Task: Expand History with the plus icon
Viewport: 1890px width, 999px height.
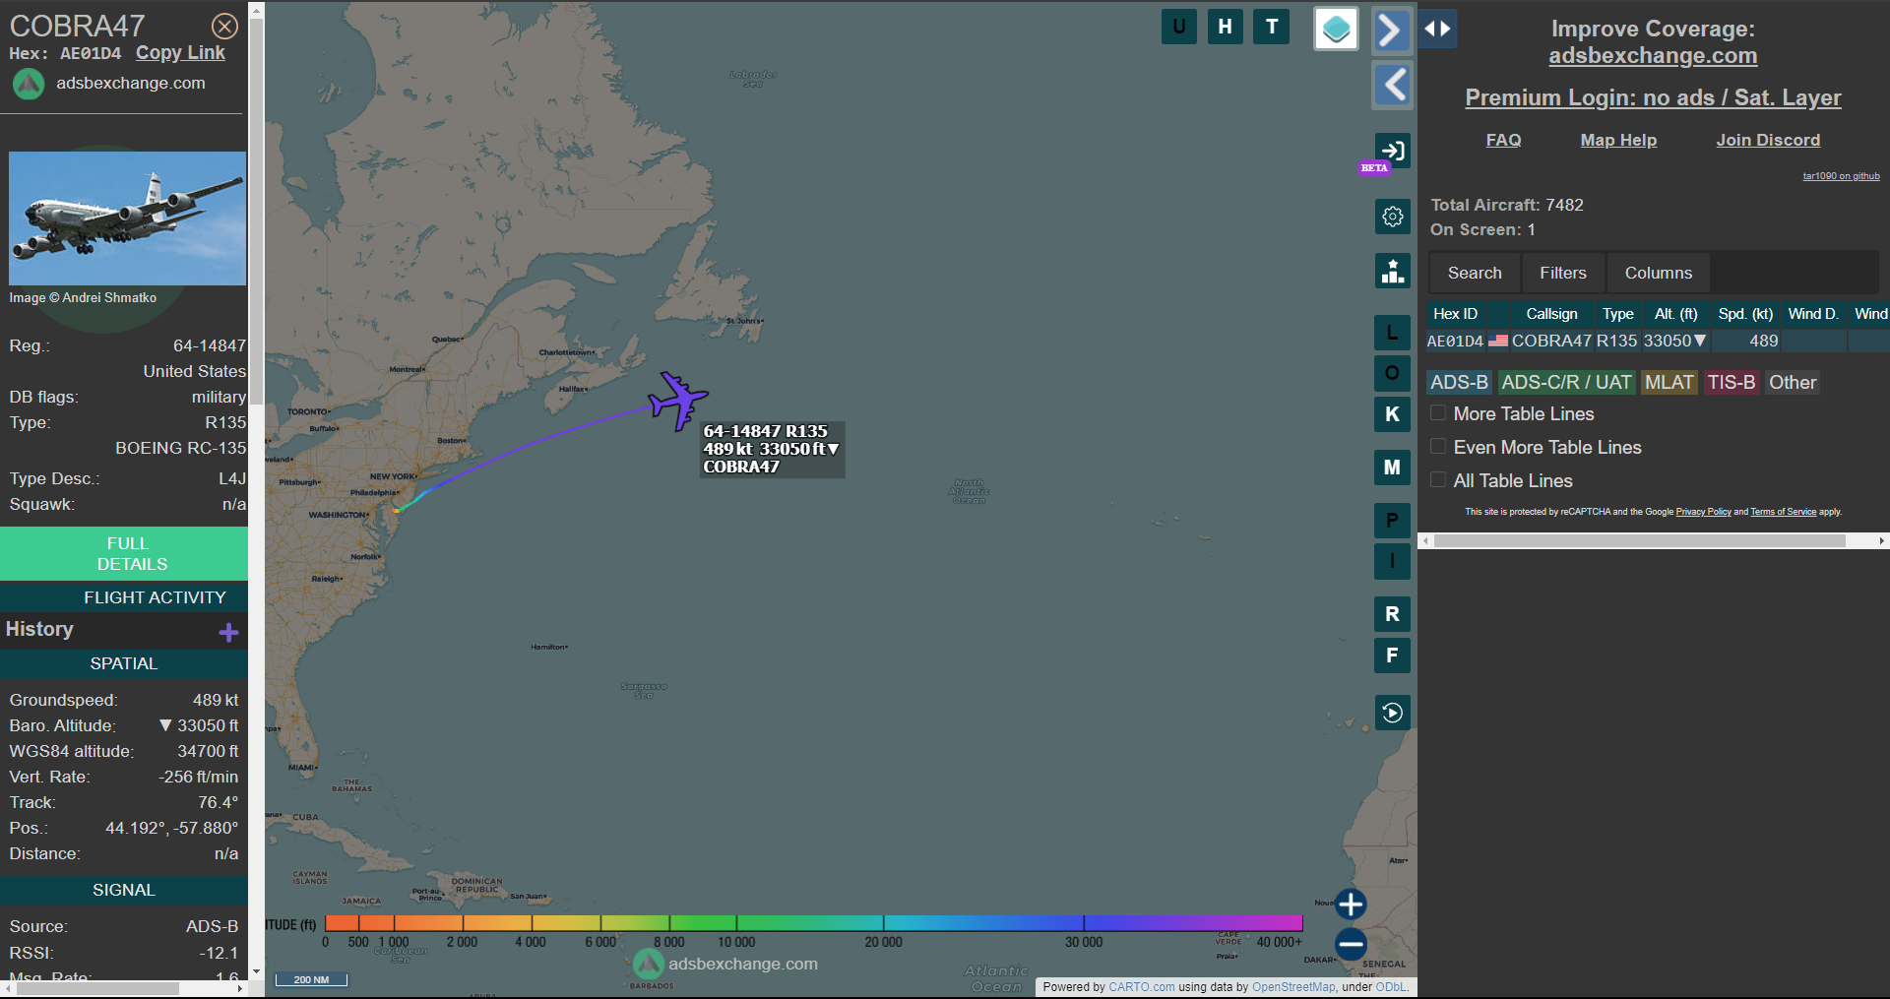Action: [228, 632]
